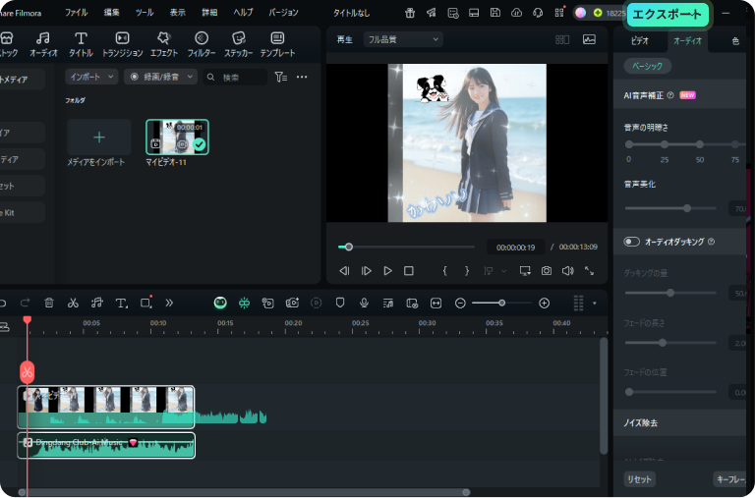
Task: Open the 編集 menu
Action: [111, 13]
